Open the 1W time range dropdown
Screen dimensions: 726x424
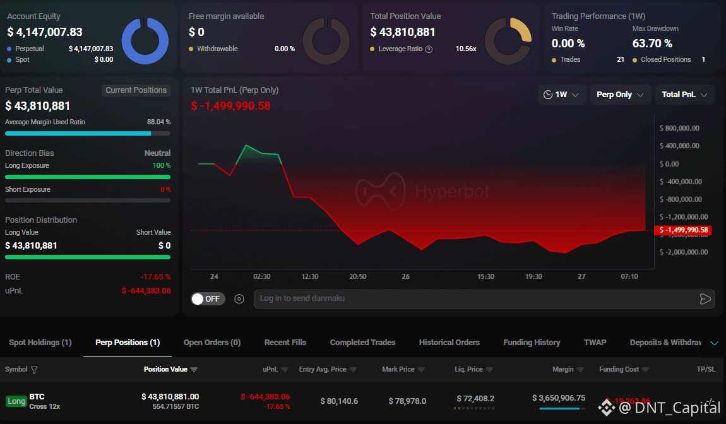coord(561,95)
